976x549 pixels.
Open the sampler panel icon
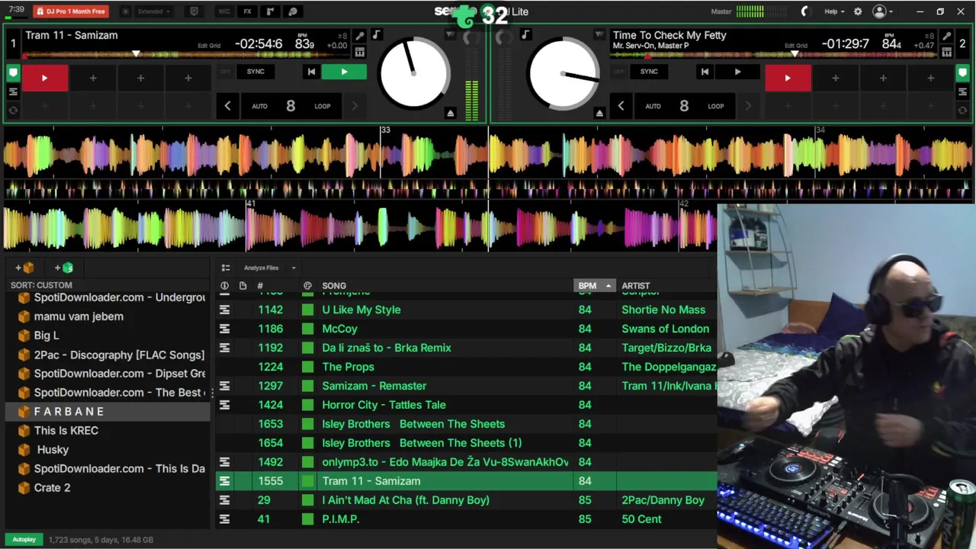[270, 11]
